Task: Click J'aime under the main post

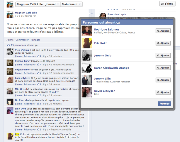Action: pos(10,40)
